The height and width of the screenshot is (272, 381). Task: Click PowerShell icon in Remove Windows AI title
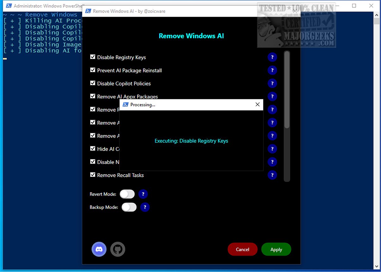[88, 11]
